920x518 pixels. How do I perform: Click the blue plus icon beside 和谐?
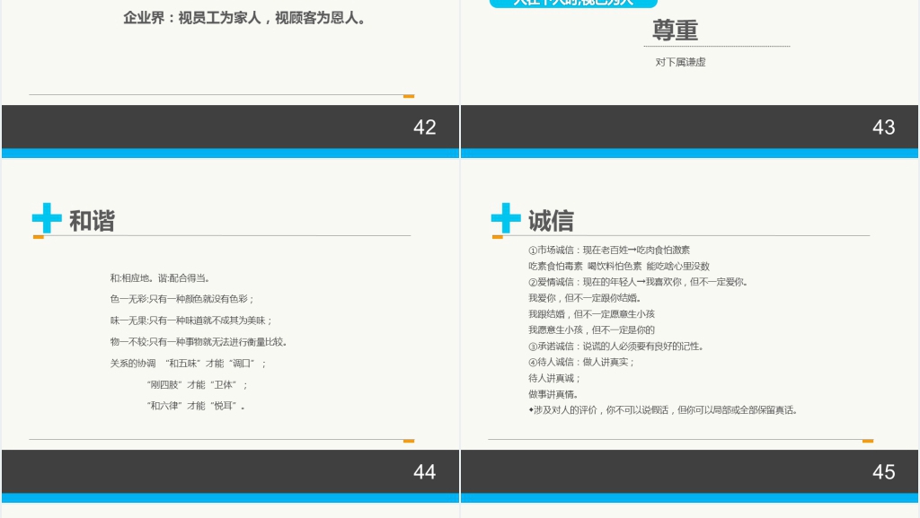point(47,218)
